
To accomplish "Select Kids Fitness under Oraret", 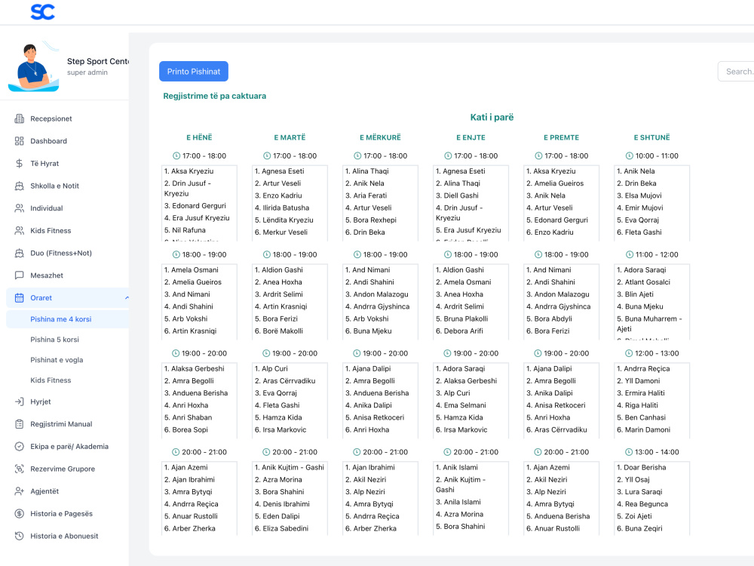I will point(51,380).
